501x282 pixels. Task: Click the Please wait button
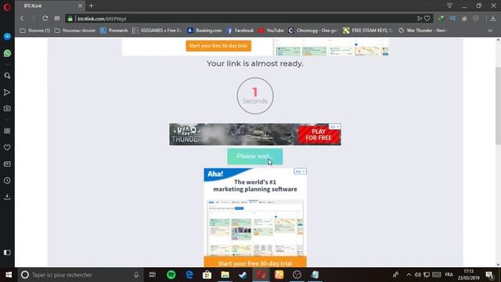[x=255, y=157]
